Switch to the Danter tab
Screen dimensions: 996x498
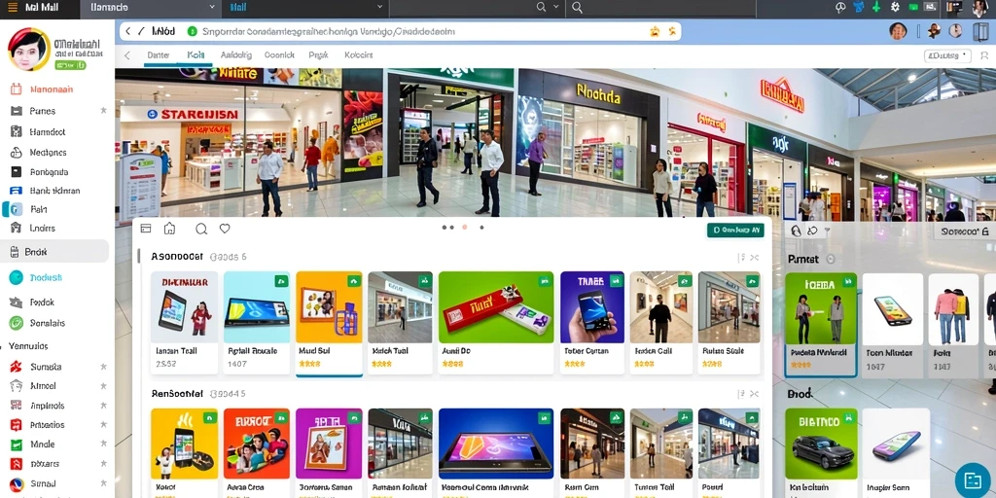click(159, 55)
